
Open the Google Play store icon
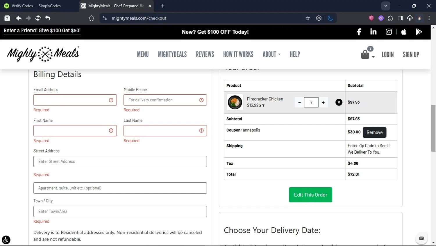(x=419, y=32)
